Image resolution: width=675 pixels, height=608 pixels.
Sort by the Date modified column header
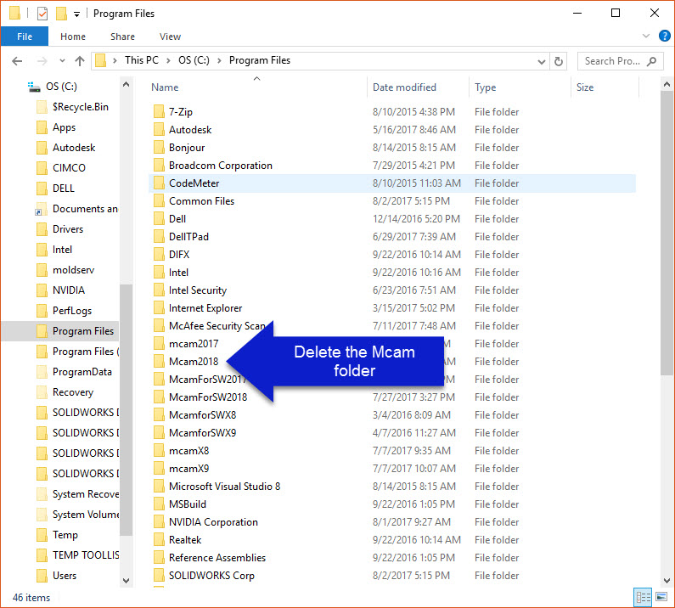coord(404,87)
